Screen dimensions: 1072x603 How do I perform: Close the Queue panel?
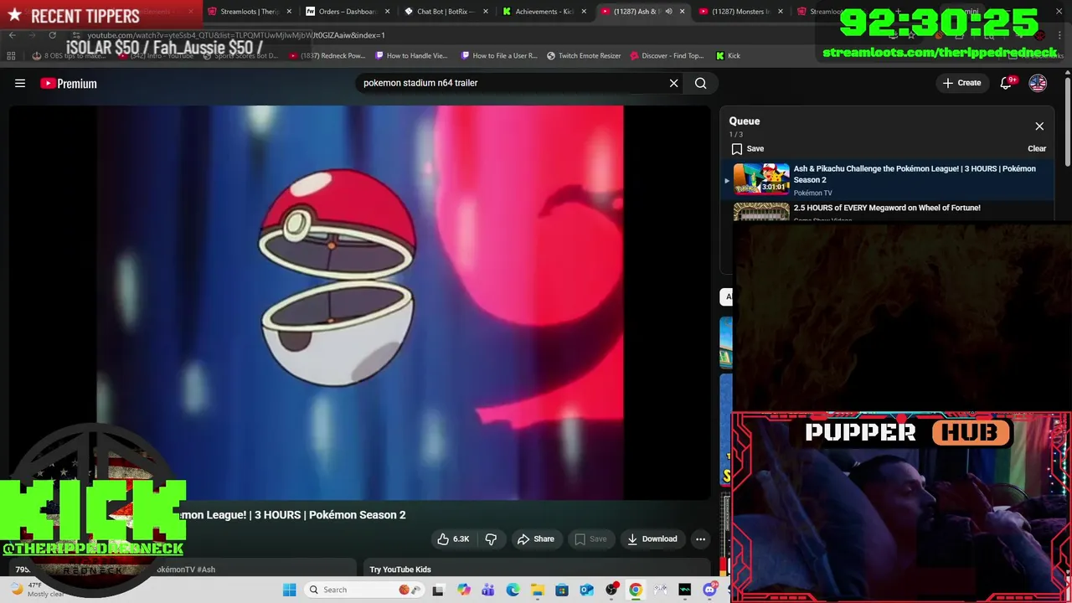click(1039, 126)
